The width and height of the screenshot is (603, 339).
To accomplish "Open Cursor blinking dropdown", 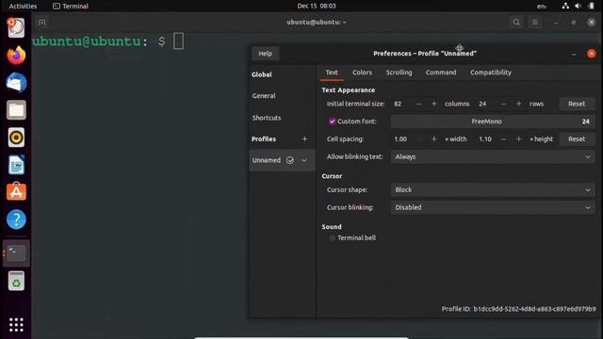I will (x=493, y=207).
